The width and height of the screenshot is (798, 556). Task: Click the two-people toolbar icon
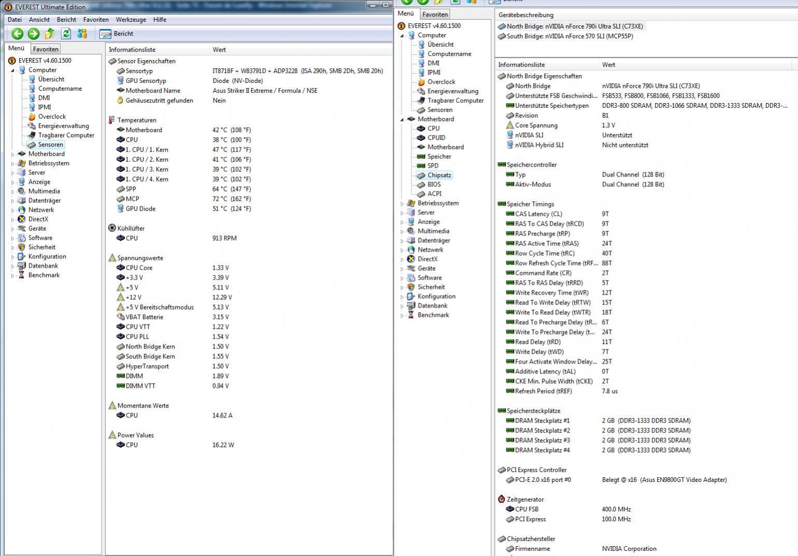(x=82, y=34)
